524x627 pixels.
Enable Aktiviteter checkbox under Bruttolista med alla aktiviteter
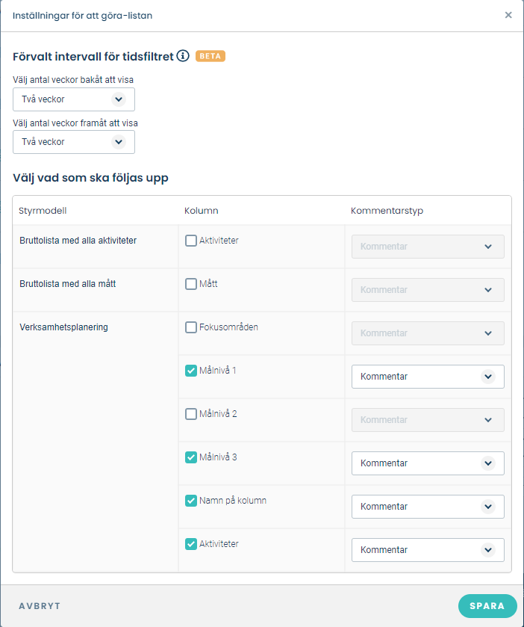pyautogui.click(x=191, y=241)
